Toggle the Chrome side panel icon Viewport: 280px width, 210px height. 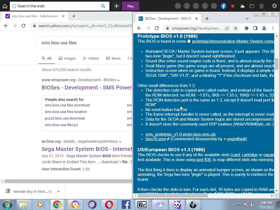[x=255, y=28]
